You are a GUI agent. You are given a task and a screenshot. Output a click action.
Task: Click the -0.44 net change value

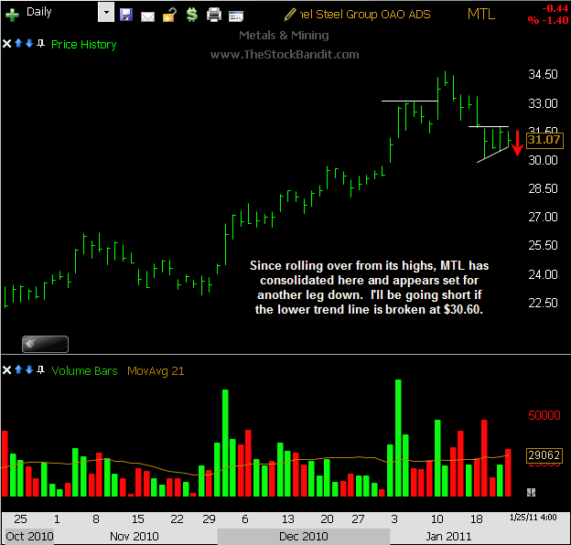[555, 8]
